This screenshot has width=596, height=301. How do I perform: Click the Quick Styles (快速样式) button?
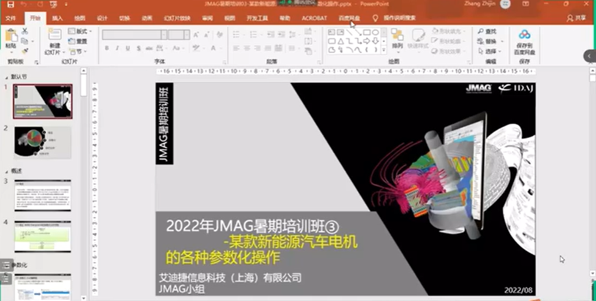(418, 39)
